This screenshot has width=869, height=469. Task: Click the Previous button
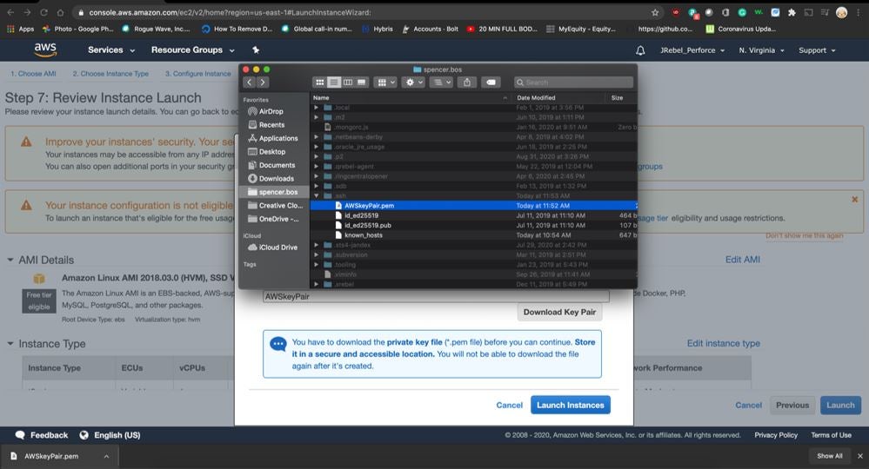[x=792, y=405]
